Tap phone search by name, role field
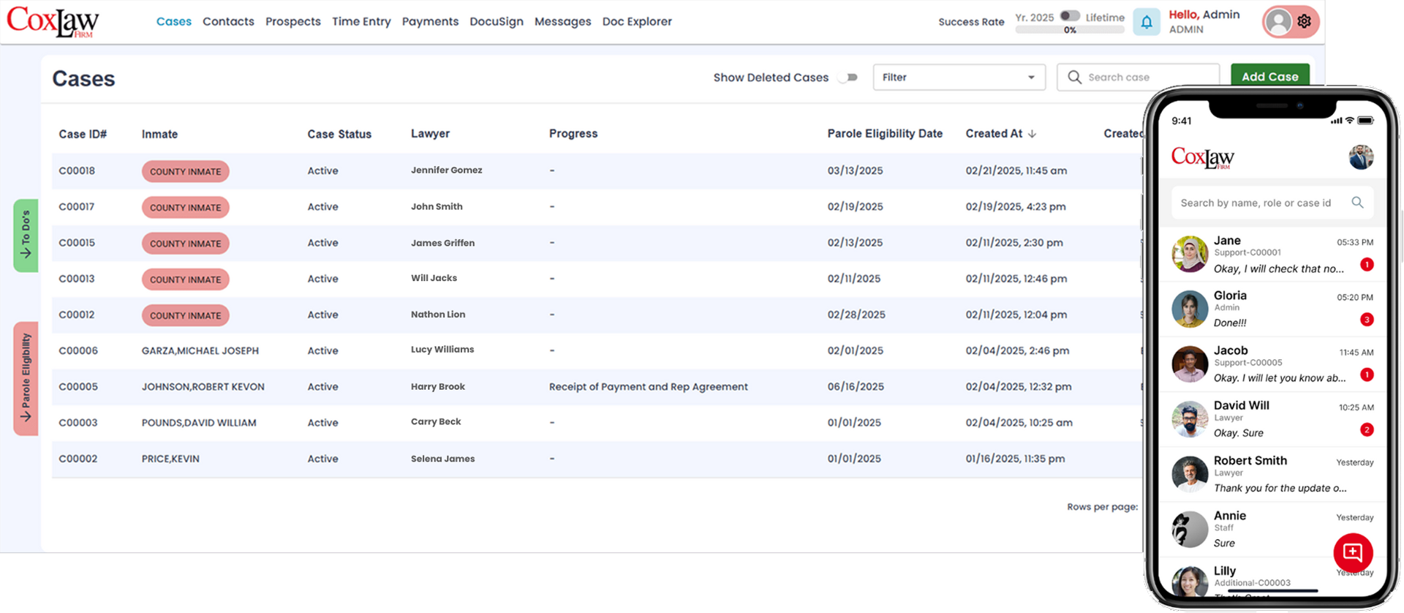The height and width of the screenshot is (613, 1404). click(1272, 203)
